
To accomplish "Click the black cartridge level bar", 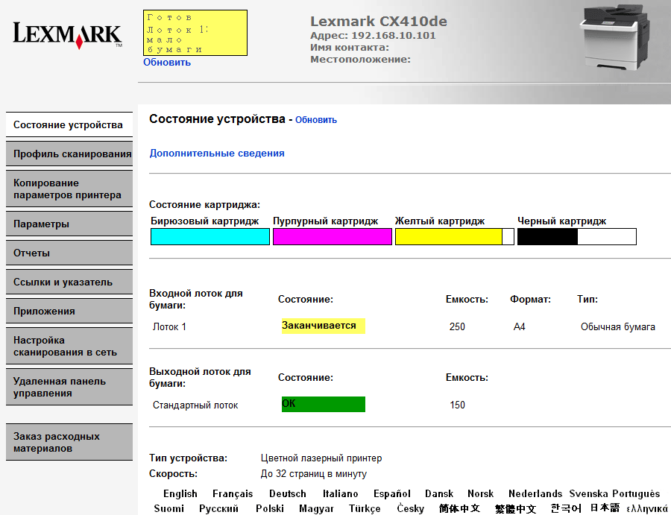I will pyautogui.click(x=577, y=236).
